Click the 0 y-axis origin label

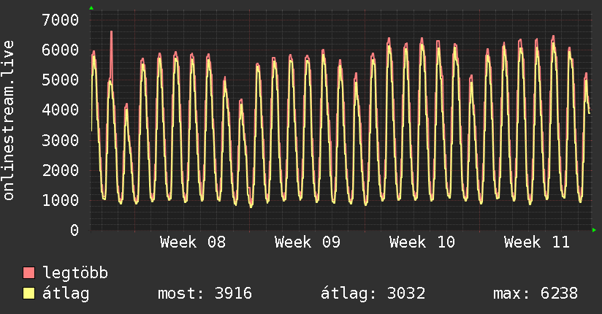(x=72, y=230)
